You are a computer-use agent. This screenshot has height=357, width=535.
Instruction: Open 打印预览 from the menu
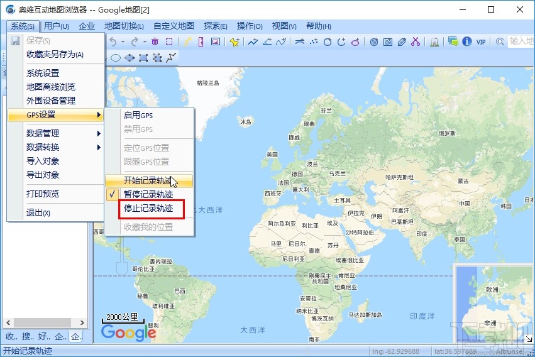(x=55, y=194)
